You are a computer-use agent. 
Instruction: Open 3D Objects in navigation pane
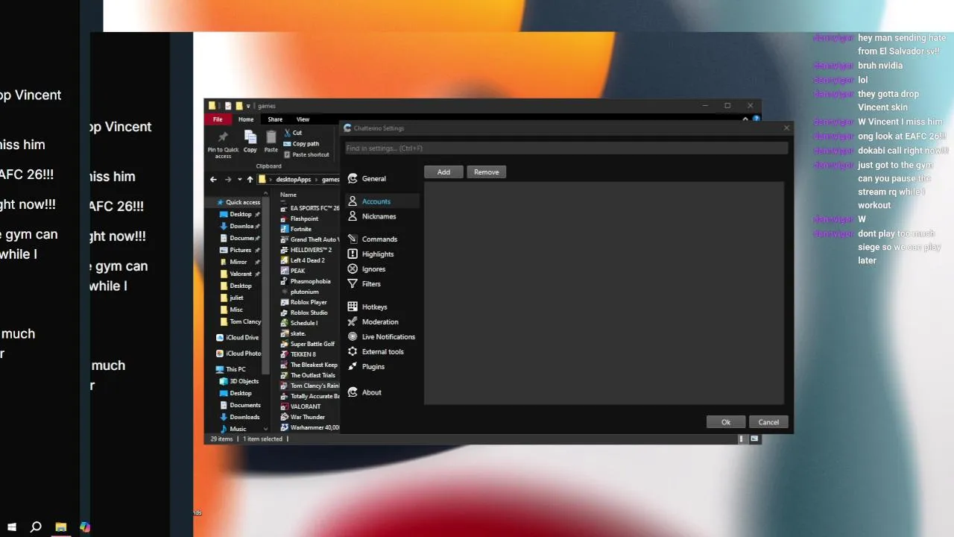coord(239,381)
